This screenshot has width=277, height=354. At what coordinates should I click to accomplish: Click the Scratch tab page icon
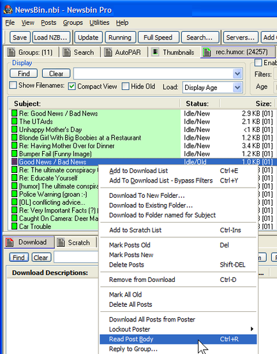click(61, 242)
